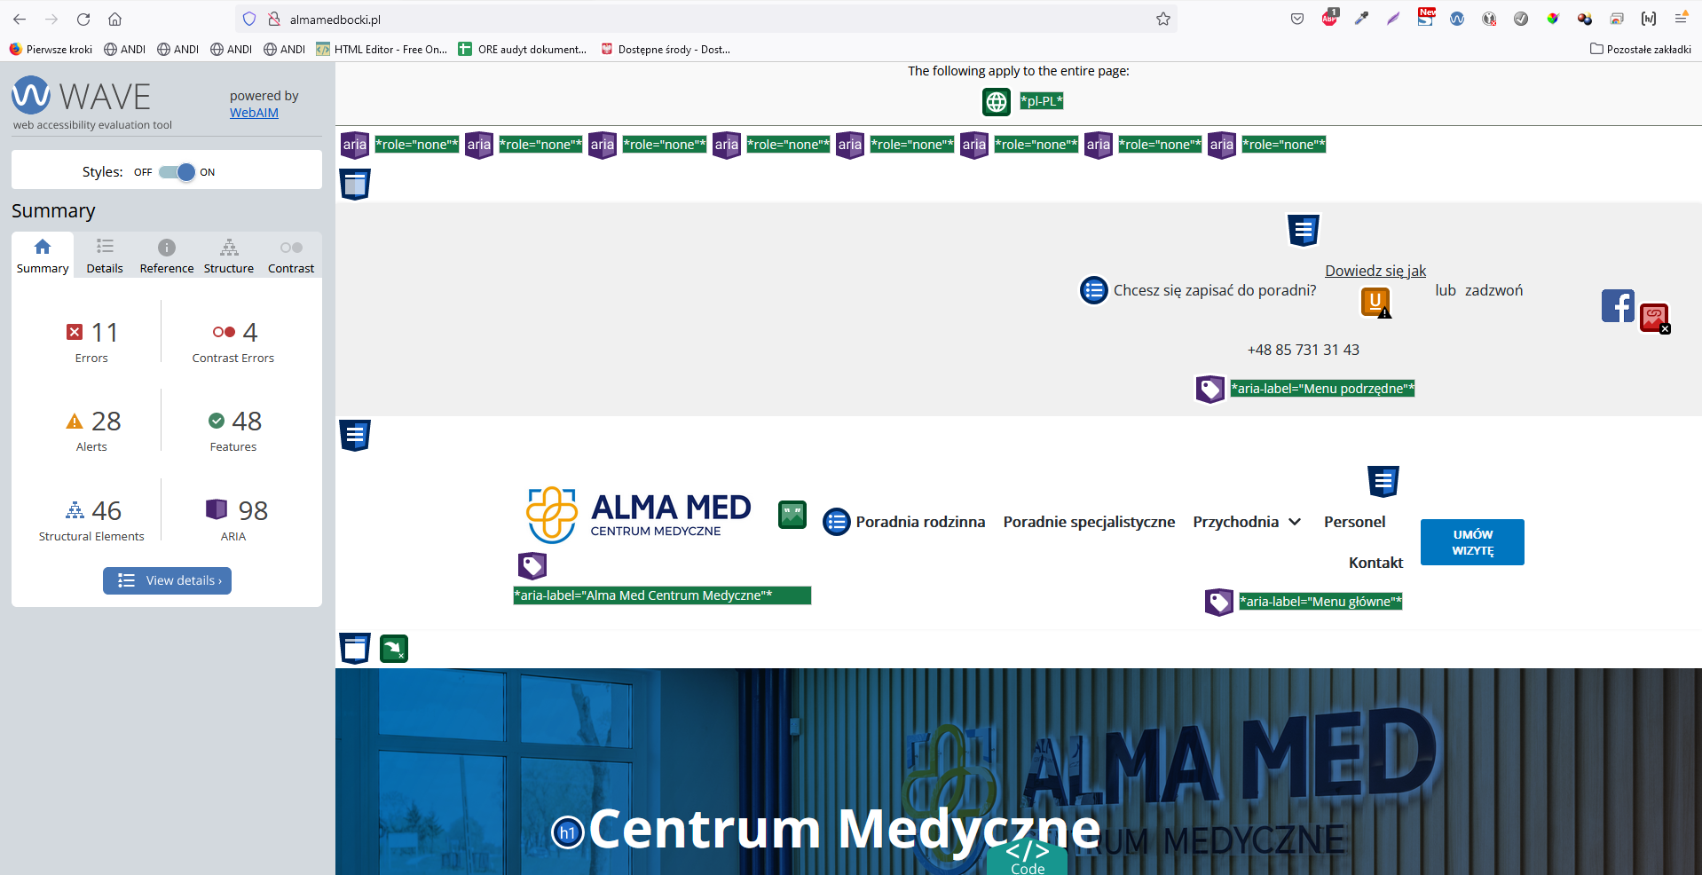
Task: Click the View details button
Action: coord(167,580)
